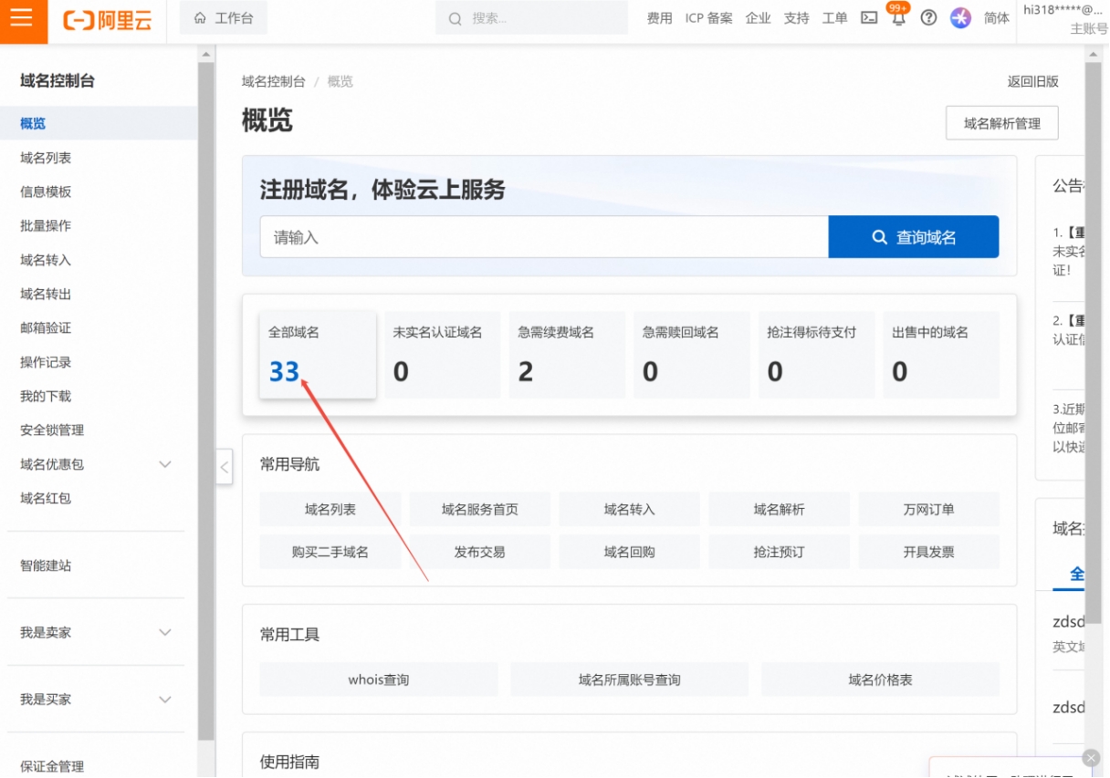1110x778 pixels.
Task: Open the notifications bell icon
Action: (x=898, y=18)
